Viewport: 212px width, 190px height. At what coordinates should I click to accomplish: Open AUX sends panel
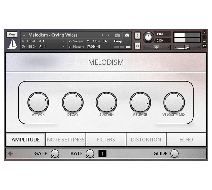click(204, 41)
